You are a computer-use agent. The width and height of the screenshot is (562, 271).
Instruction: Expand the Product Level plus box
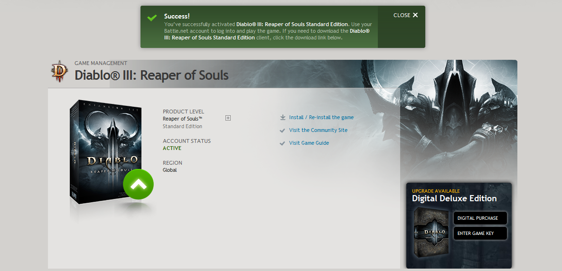[228, 118]
